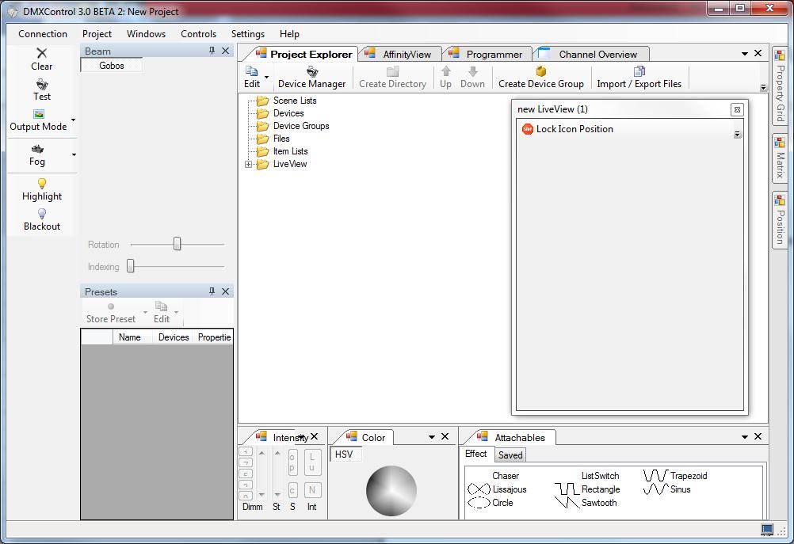Image resolution: width=794 pixels, height=544 pixels.
Task: Toggle Blackout mode
Action: point(42,214)
